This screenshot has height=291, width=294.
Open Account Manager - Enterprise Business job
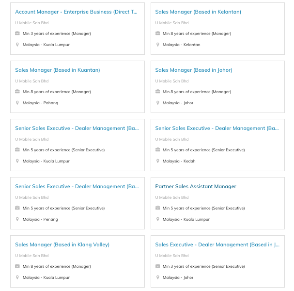pyautogui.click(x=77, y=12)
